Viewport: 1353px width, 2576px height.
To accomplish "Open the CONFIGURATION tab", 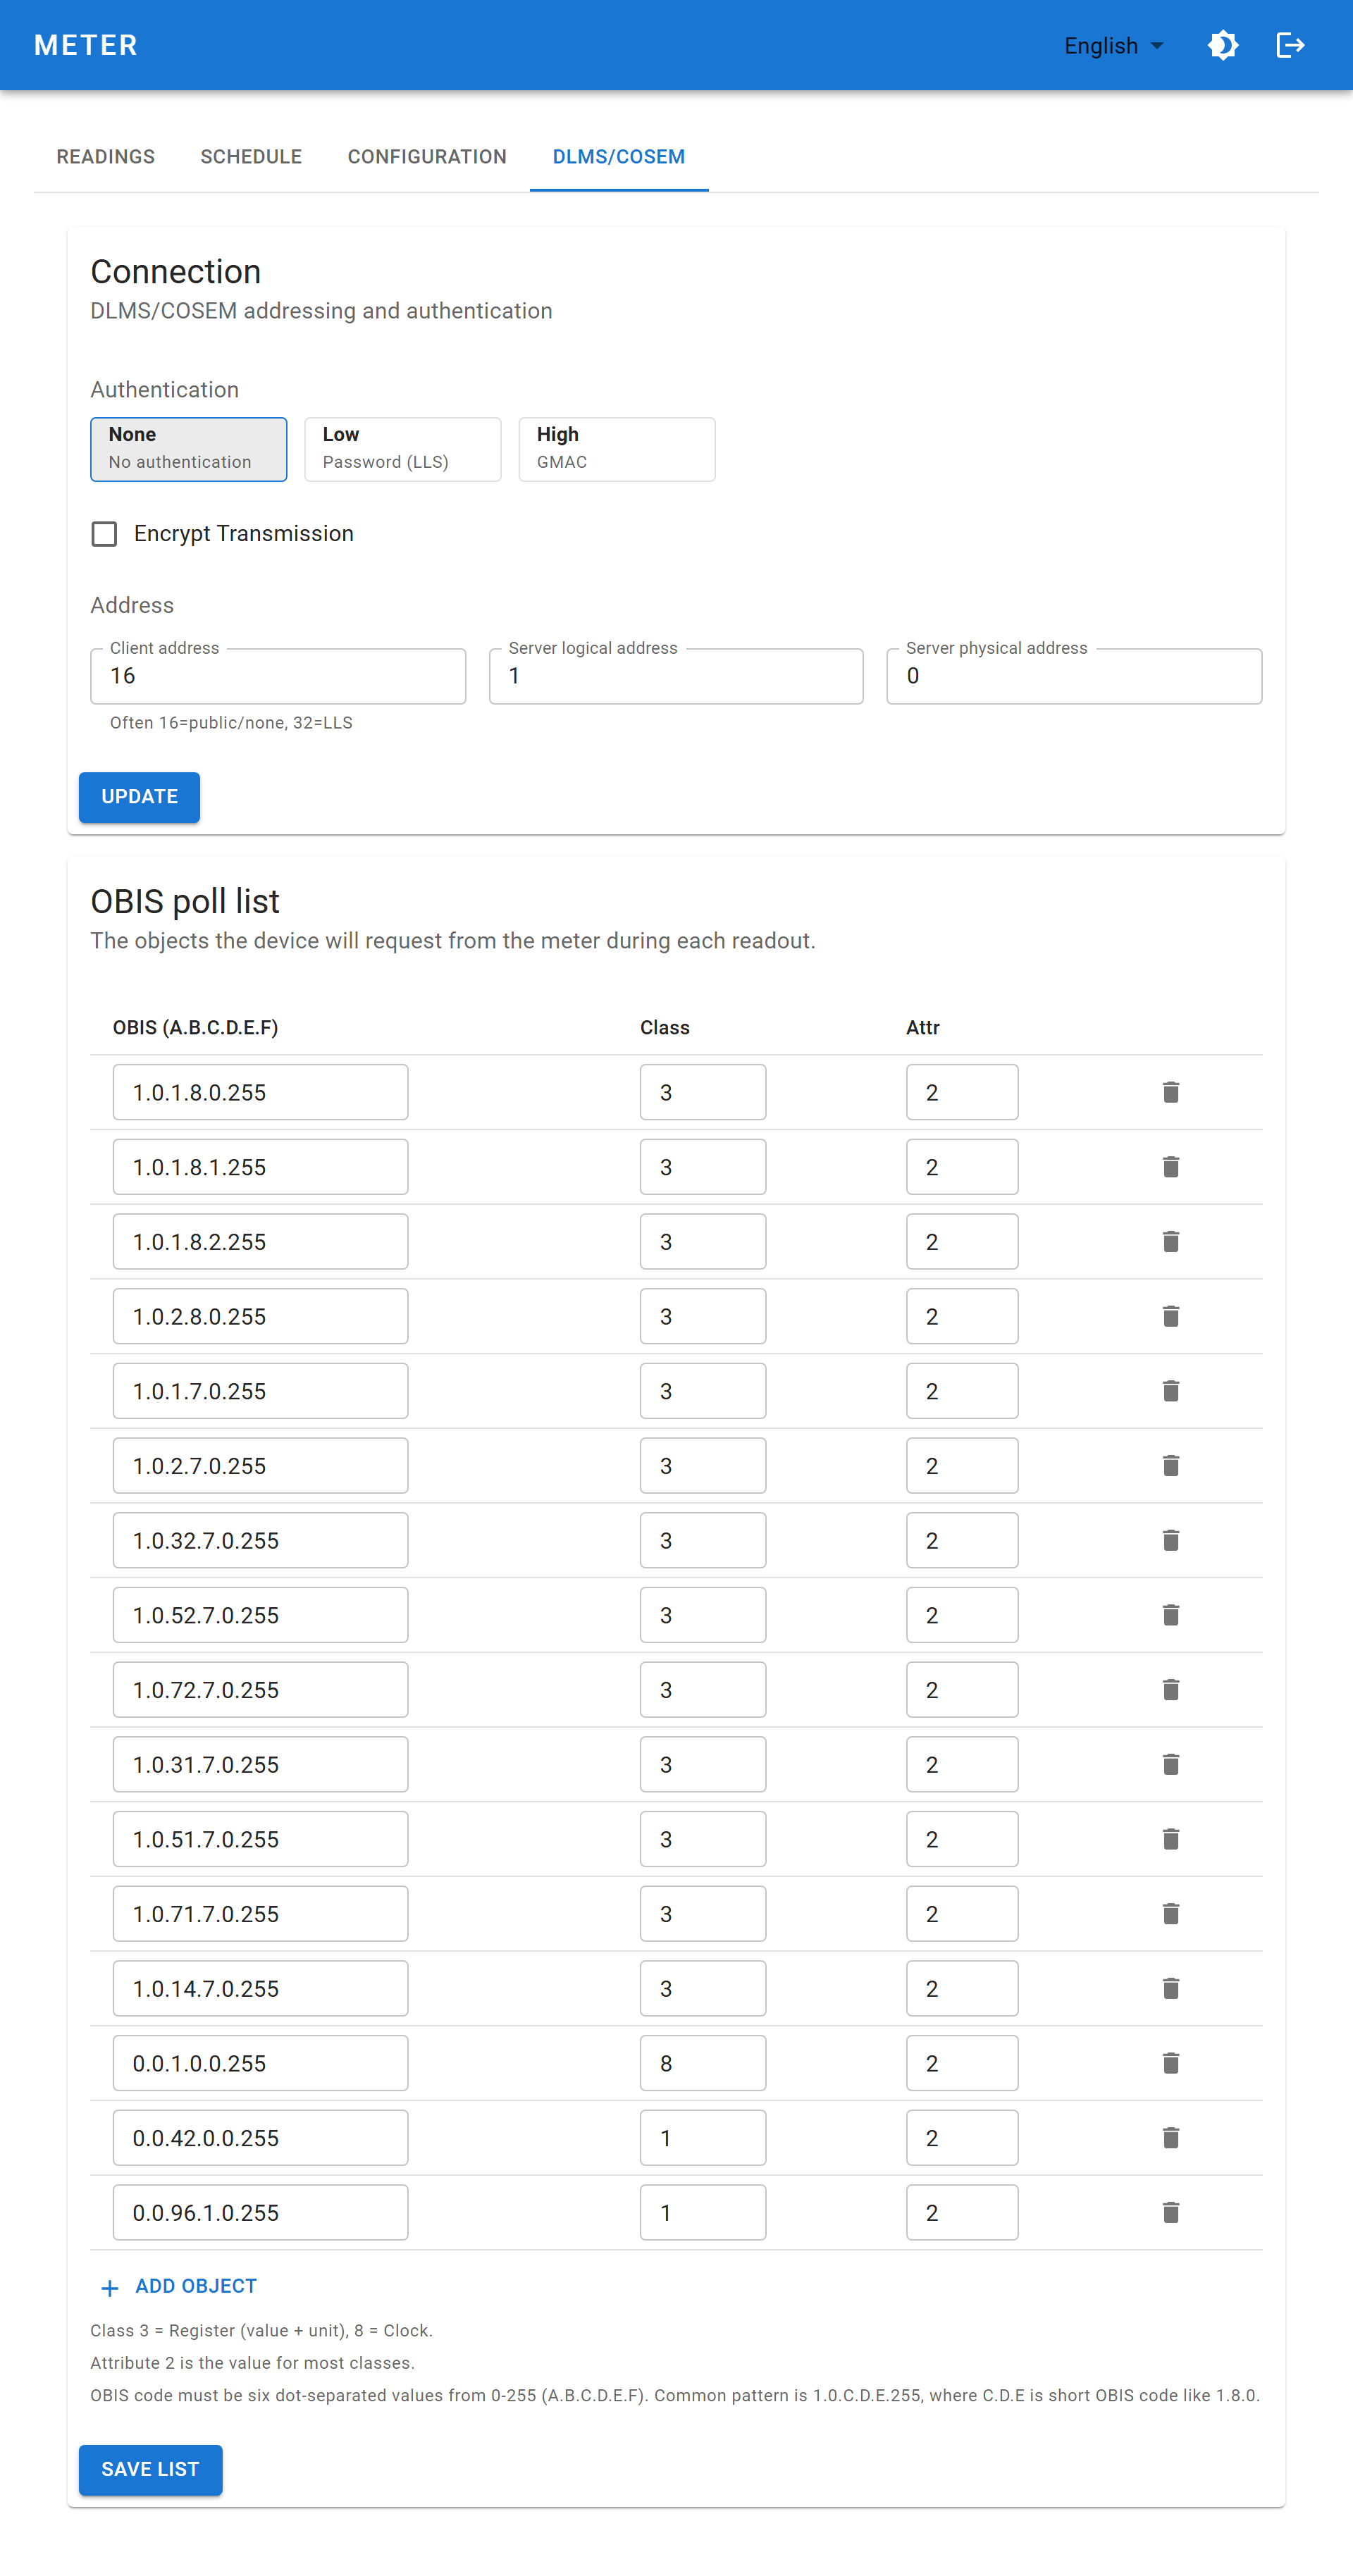I will pos(427,157).
